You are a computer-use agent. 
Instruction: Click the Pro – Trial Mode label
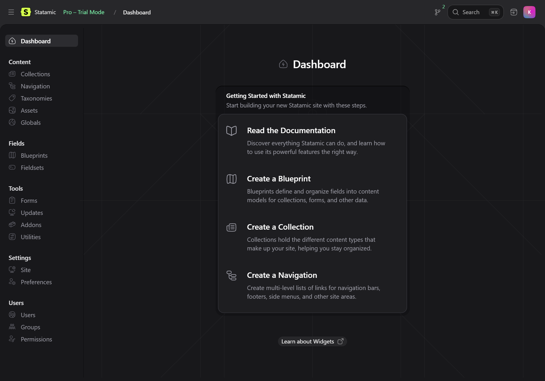point(84,12)
